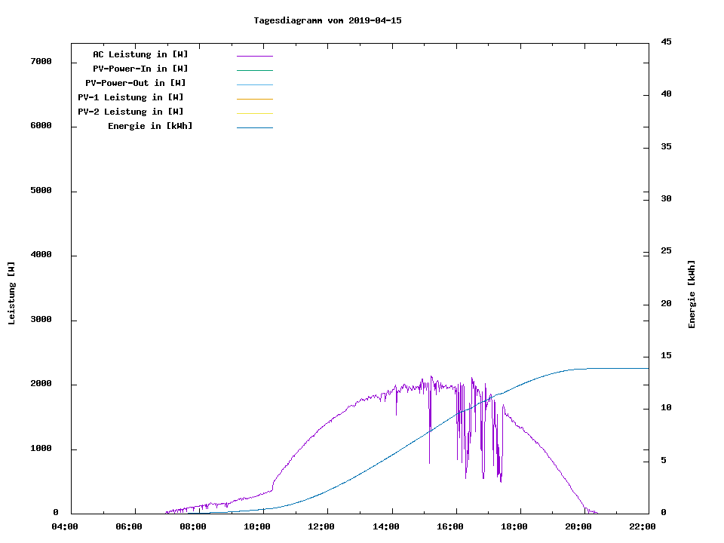Click the 15 tick label on Energie axis

click(667, 355)
